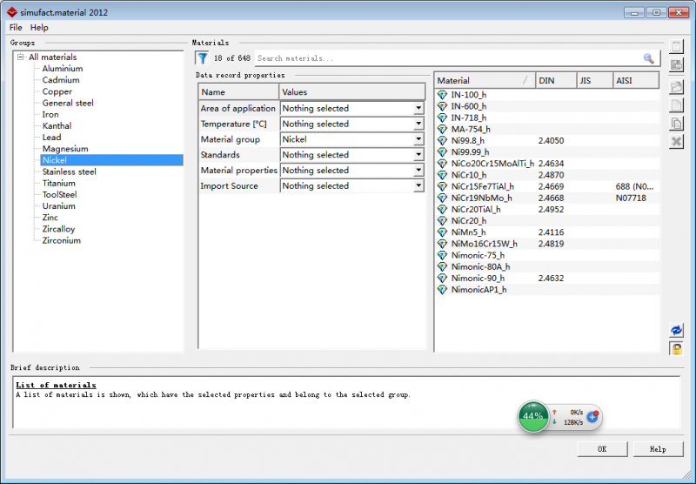This screenshot has width=696, height=484.
Task: Click the blue plus button on the network widget
Action: coord(592,416)
